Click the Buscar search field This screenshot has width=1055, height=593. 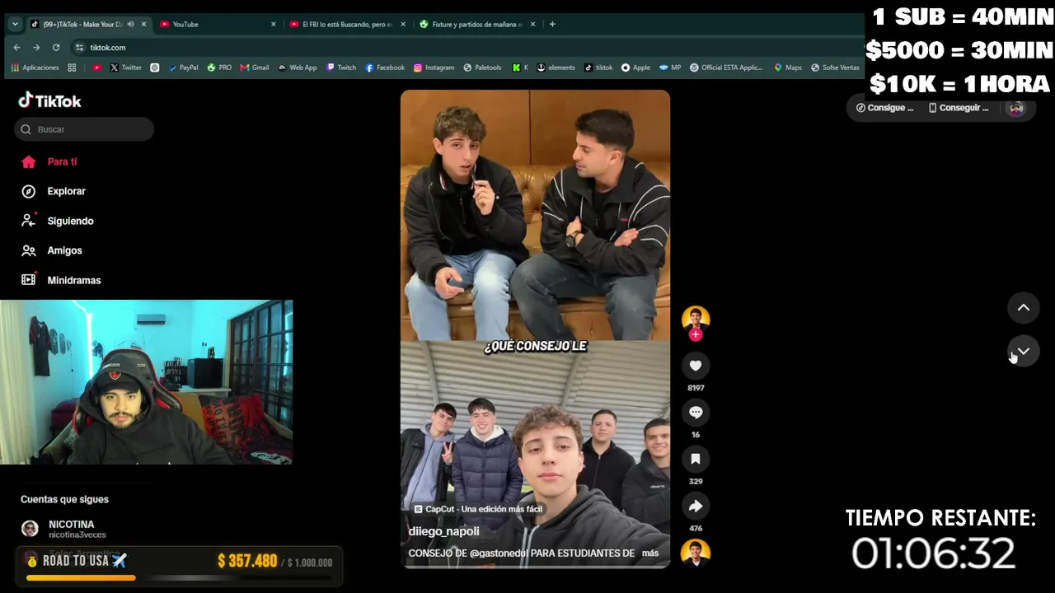click(x=84, y=129)
